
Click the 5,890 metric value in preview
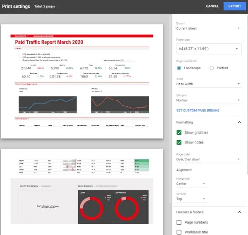click(55, 68)
